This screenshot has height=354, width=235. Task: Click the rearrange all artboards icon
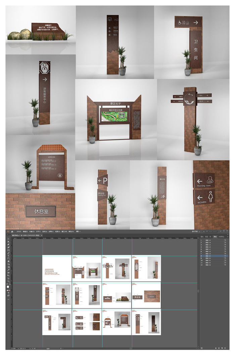201,348
